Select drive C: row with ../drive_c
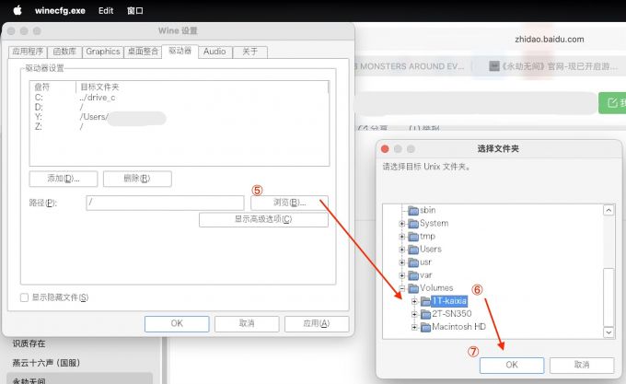This screenshot has width=626, height=384. (x=179, y=98)
